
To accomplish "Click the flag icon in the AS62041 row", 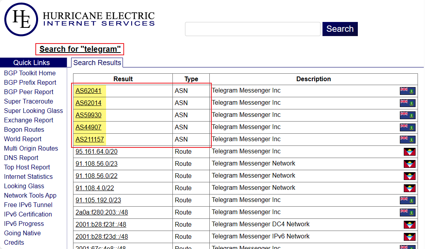I will point(407,91).
